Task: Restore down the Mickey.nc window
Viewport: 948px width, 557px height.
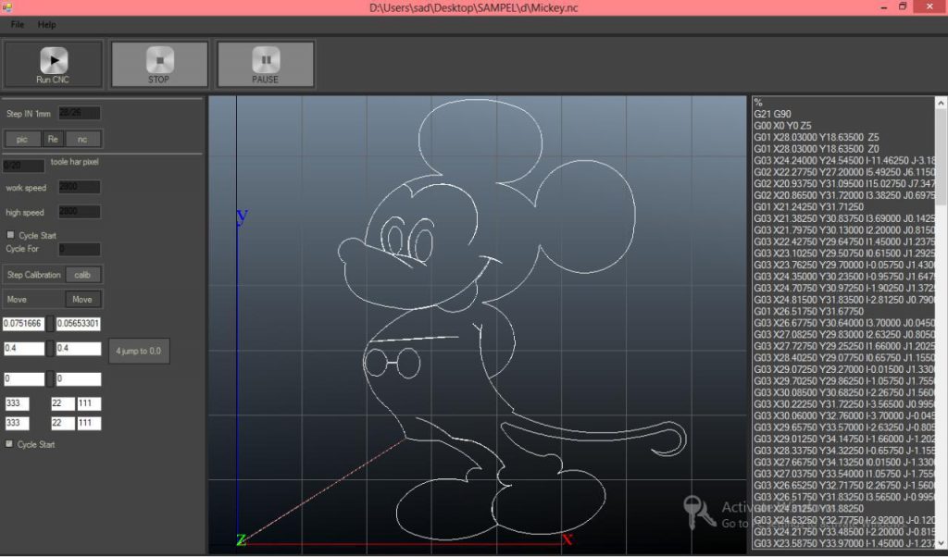Action: (x=903, y=7)
